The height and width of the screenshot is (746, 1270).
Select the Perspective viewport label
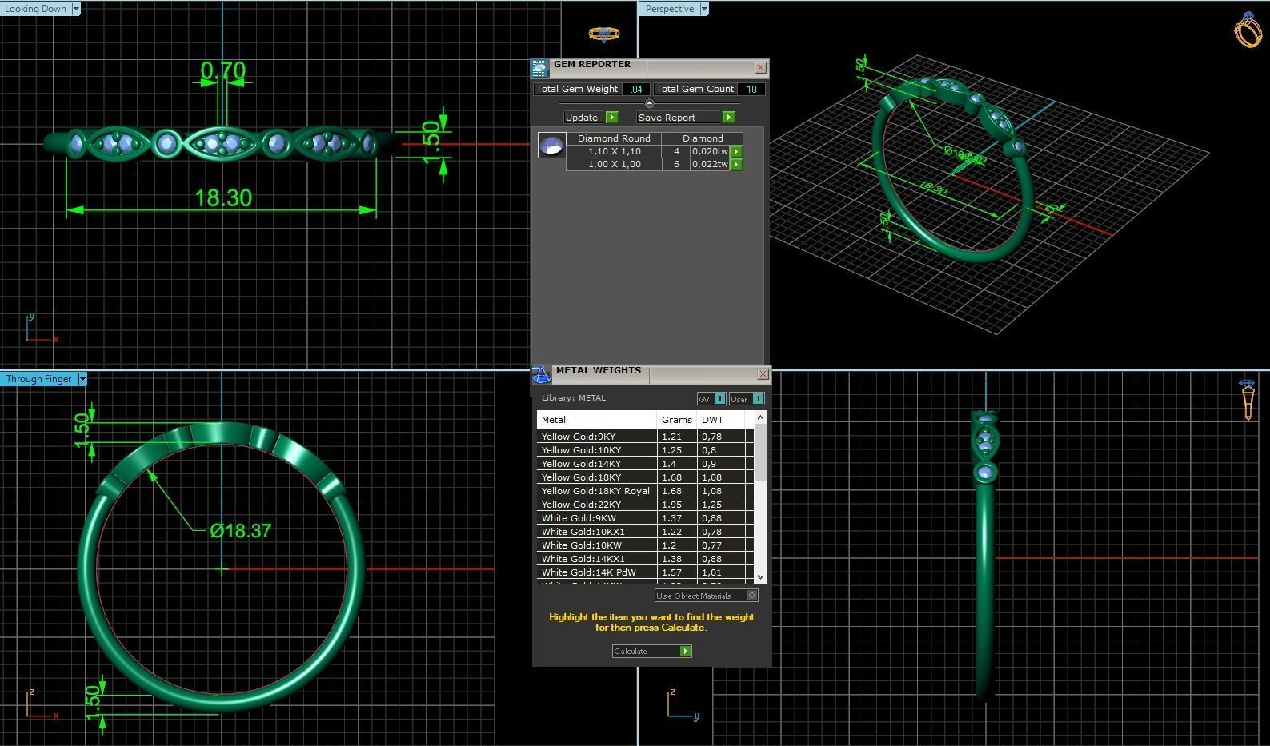point(670,9)
